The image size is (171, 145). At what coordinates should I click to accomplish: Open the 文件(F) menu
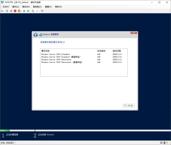[x=6, y=7]
